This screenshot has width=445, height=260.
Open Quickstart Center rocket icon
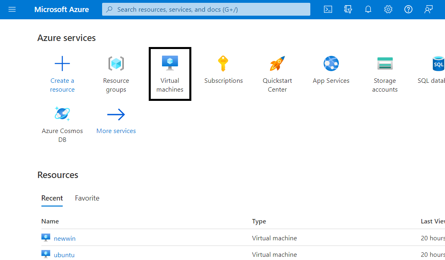click(277, 63)
